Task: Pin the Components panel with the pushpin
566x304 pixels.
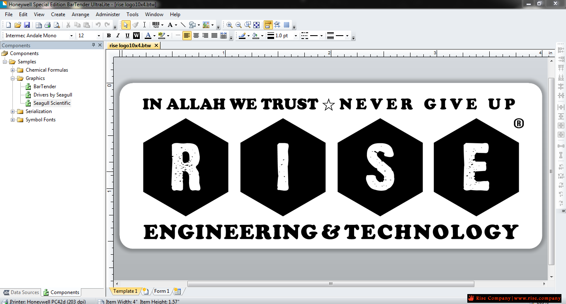Action: click(93, 45)
